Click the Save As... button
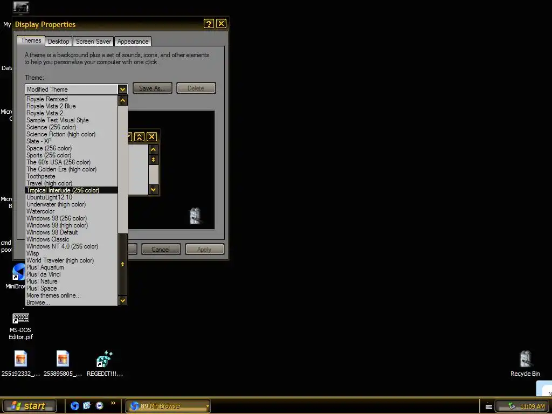Viewport: 552px width, 414px height. (x=153, y=88)
